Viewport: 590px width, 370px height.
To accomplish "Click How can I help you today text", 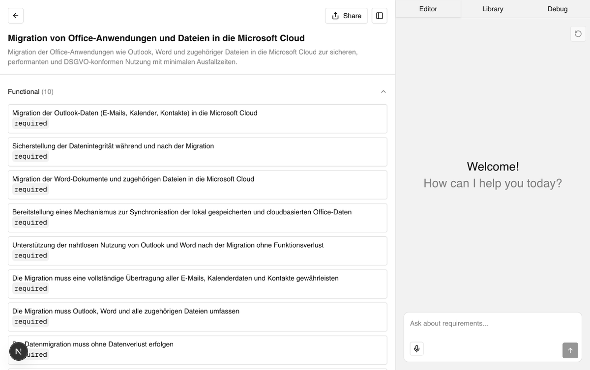I will coord(493,183).
